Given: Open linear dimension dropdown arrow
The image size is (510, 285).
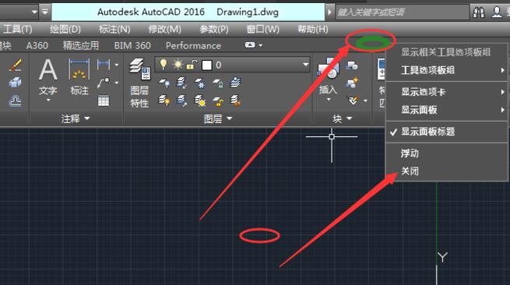Looking at the screenshot, I should 117,65.
